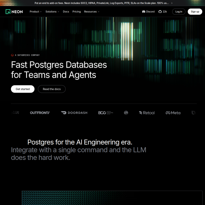The height and width of the screenshot is (205, 205).
Task: Click the announcement banner arrow
Action: 172,3
